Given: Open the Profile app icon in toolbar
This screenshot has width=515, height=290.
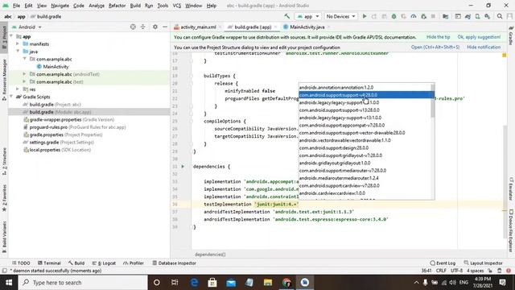Looking at the screenshot, I should pyautogui.click(x=414, y=16).
